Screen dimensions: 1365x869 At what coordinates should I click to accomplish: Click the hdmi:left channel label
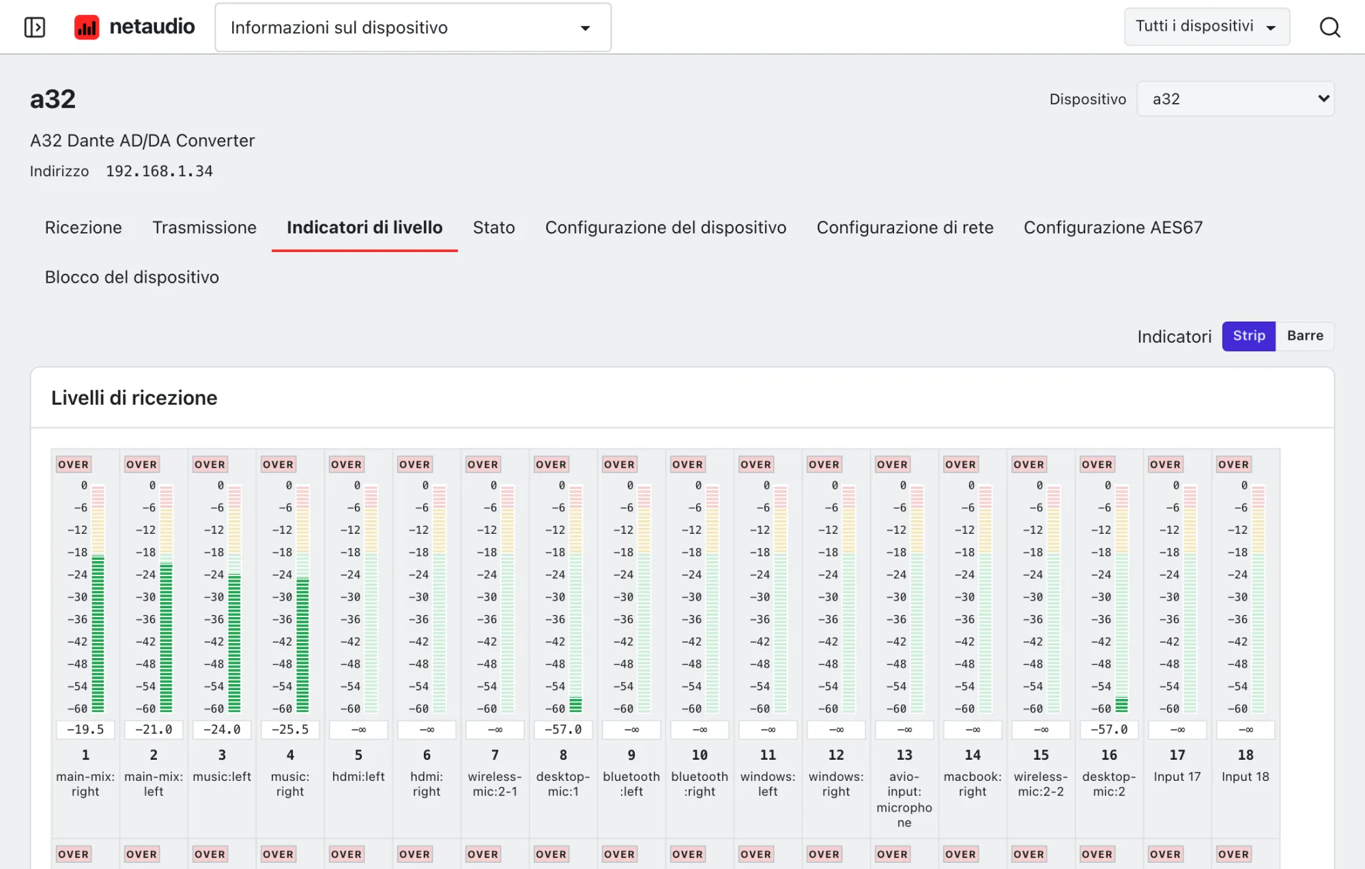coord(358,776)
